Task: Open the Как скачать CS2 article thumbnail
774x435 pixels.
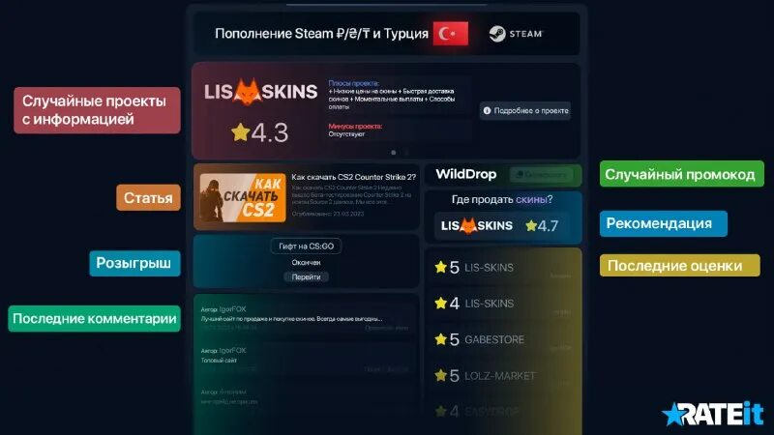Action: tap(243, 197)
